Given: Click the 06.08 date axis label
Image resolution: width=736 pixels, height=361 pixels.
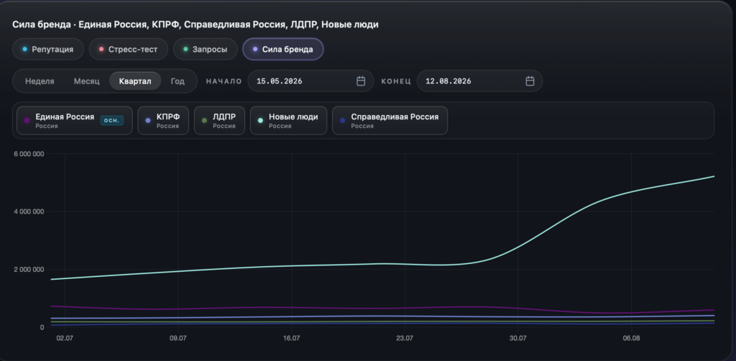Looking at the screenshot, I should (x=631, y=338).
